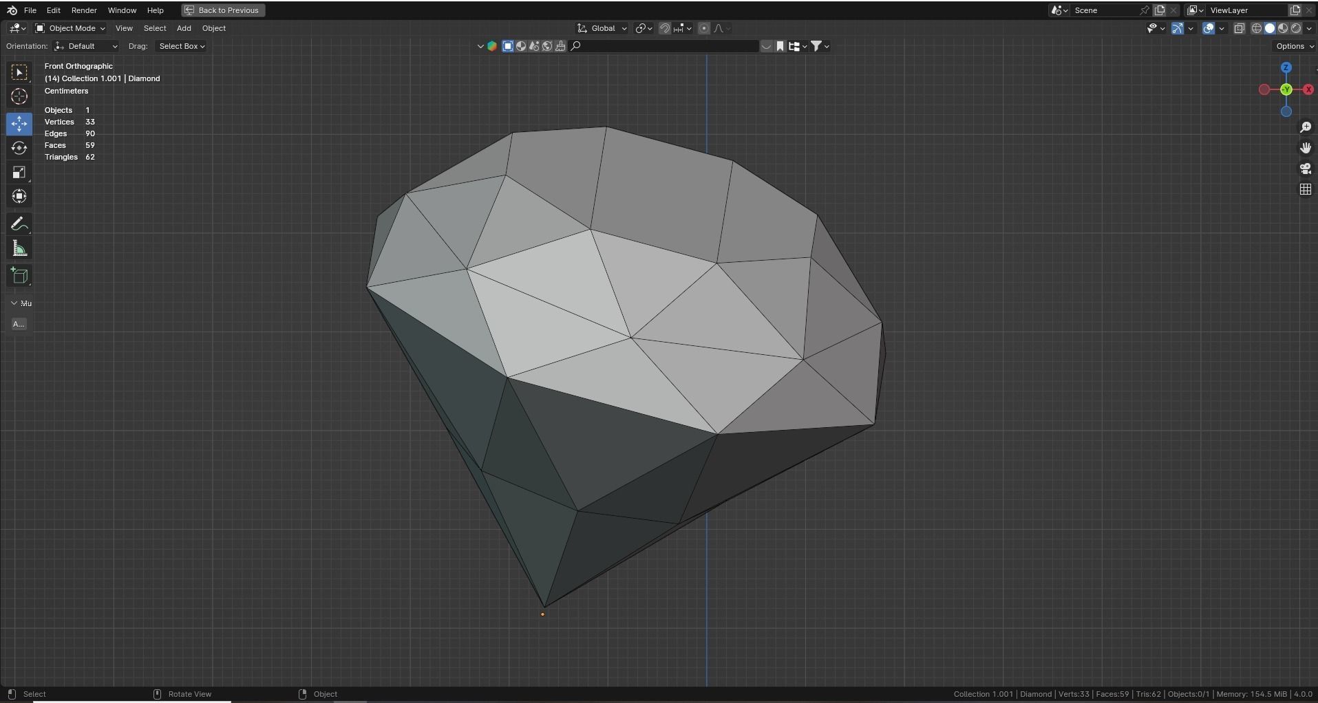Click in the search input field
The height and width of the screenshot is (703, 1318).
(664, 46)
